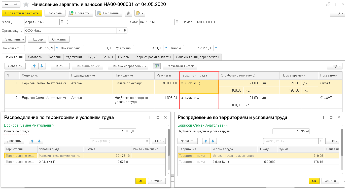
Task: Show help for the Взносы amount
Action: (x=216, y=48)
